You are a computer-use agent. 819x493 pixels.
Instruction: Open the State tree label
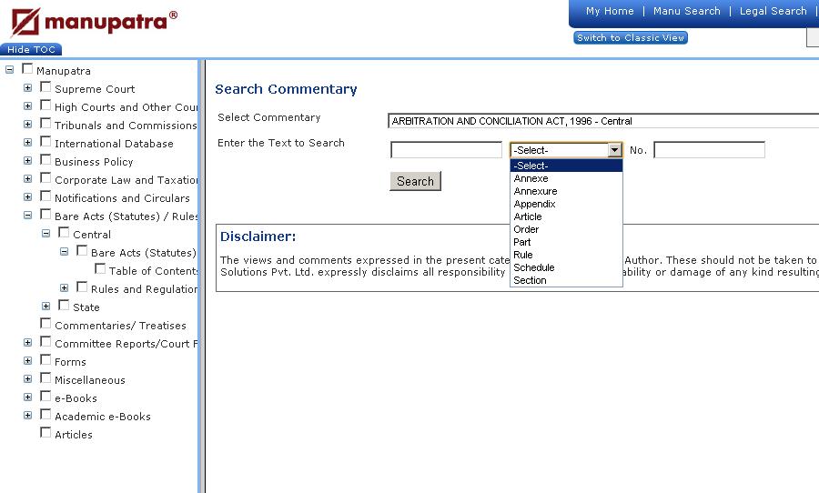tap(86, 307)
